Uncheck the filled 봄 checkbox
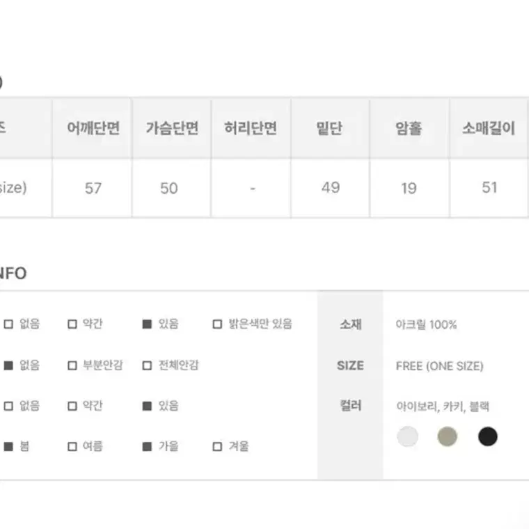This screenshot has width=529, height=529. [8, 447]
